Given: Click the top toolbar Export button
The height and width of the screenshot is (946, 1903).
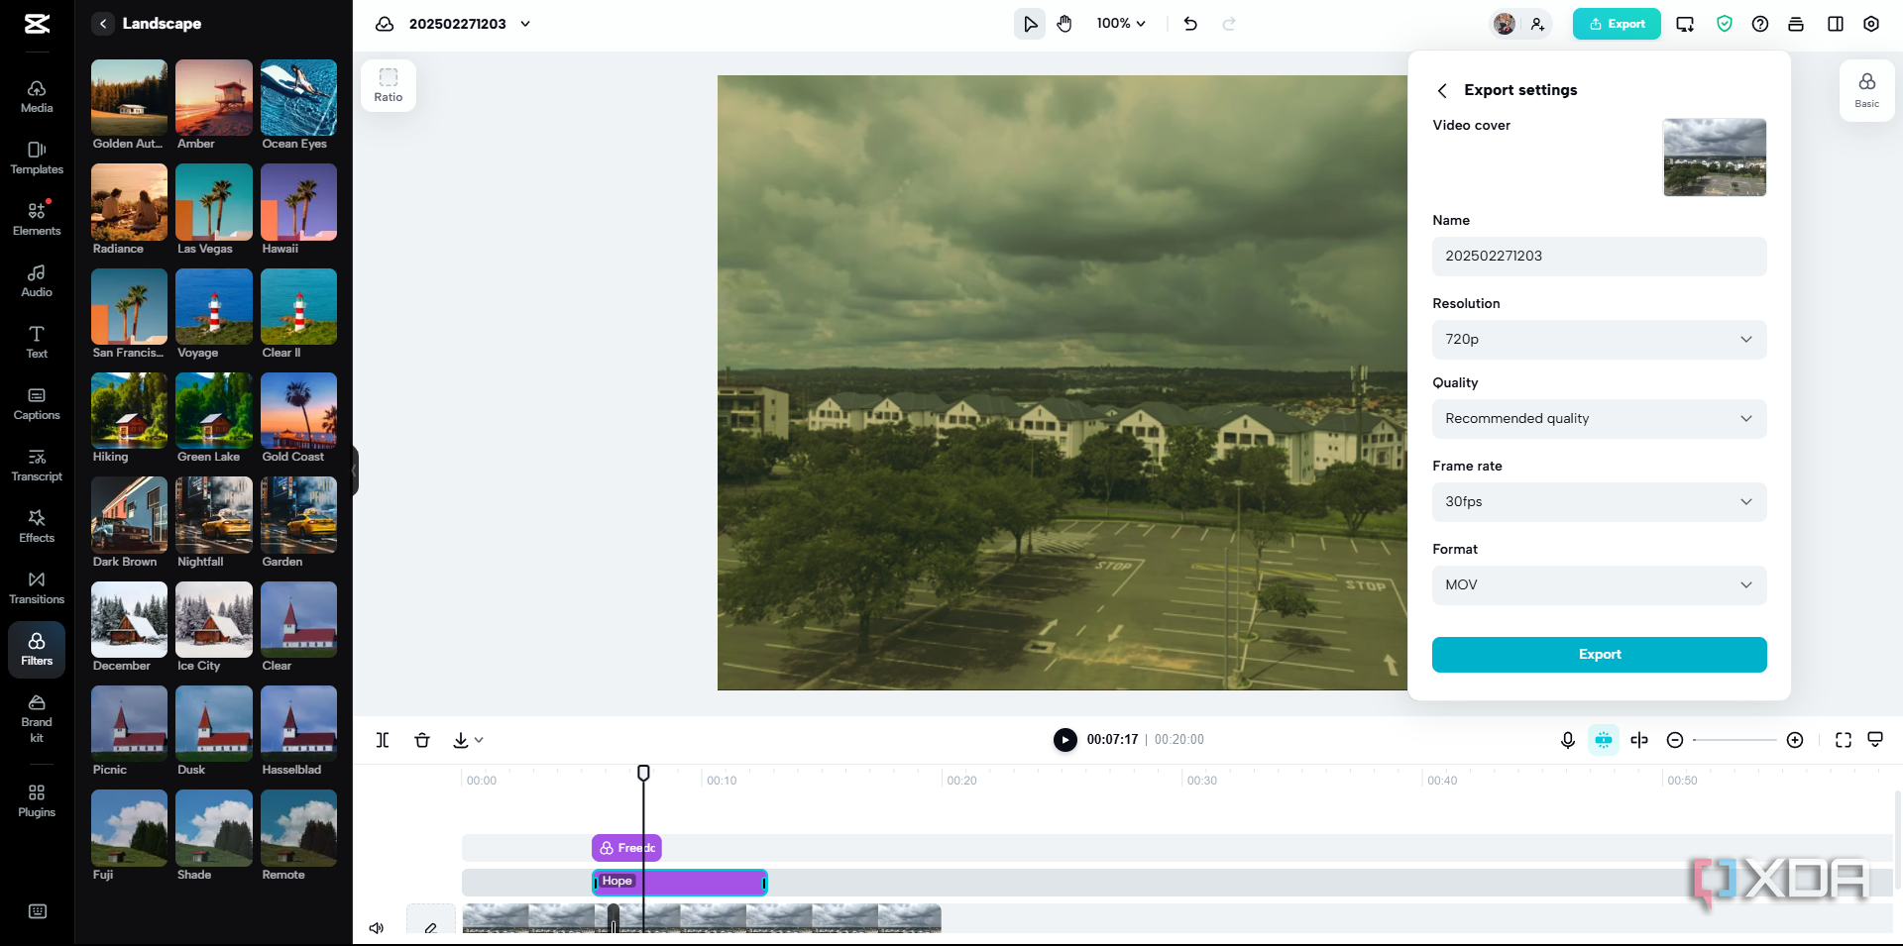Looking at the screenshot, I should tap(1617, 24).
